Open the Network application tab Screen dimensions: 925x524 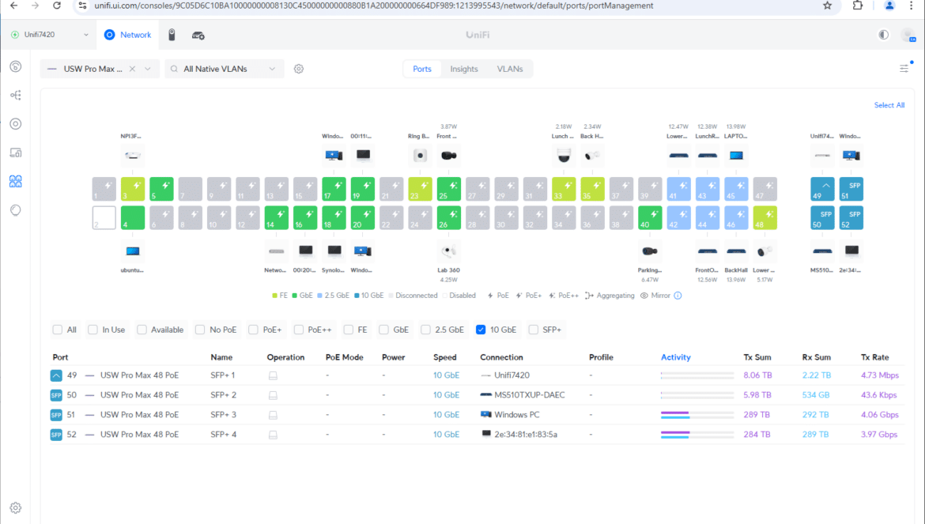tap(128, 35)
